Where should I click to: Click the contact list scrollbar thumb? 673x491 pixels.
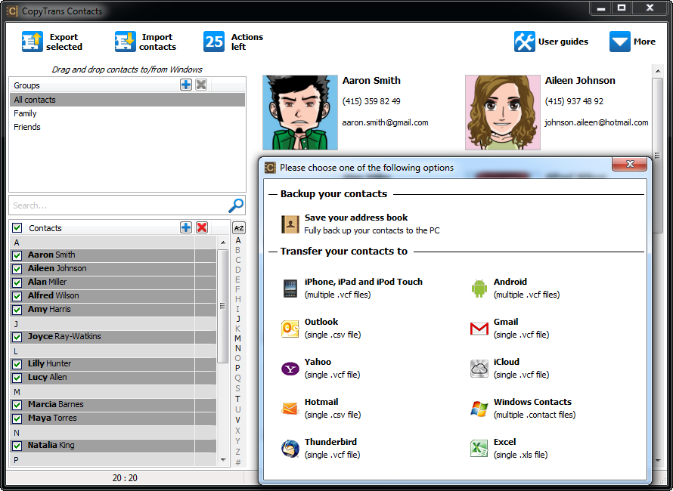click(x=223, y=306)
